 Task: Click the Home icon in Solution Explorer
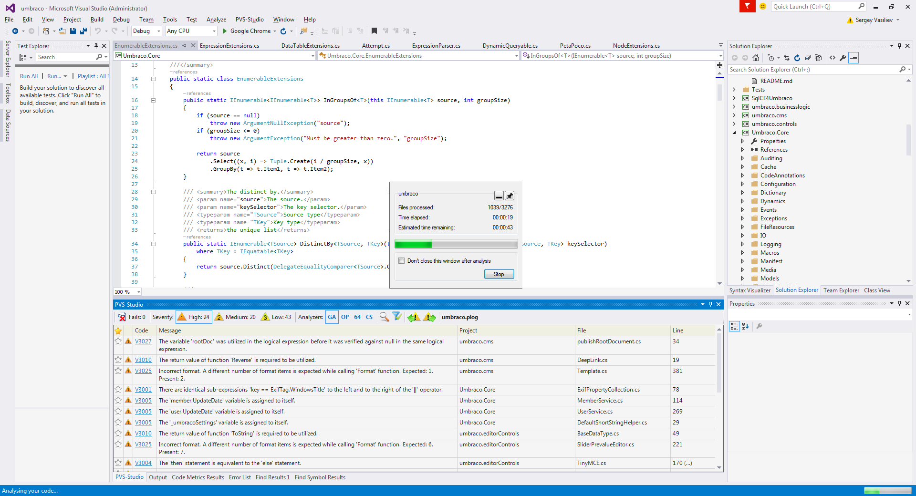756,58
